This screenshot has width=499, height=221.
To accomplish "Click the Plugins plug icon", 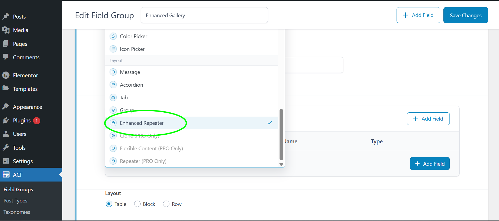I will point(6,121).
